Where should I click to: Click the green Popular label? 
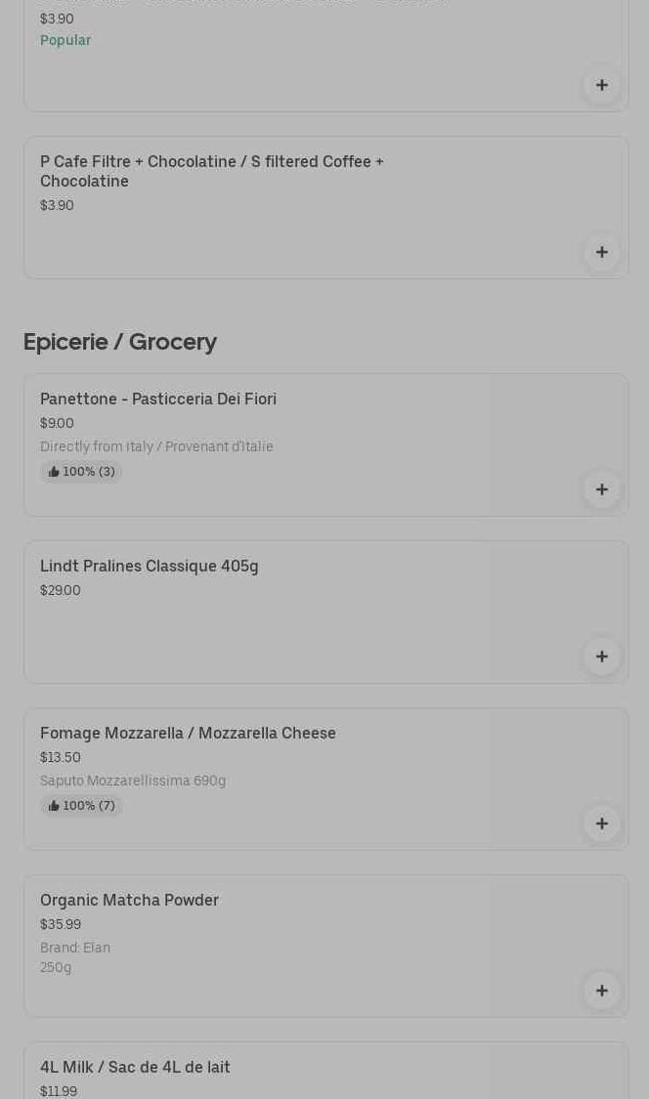coord(65,40)
